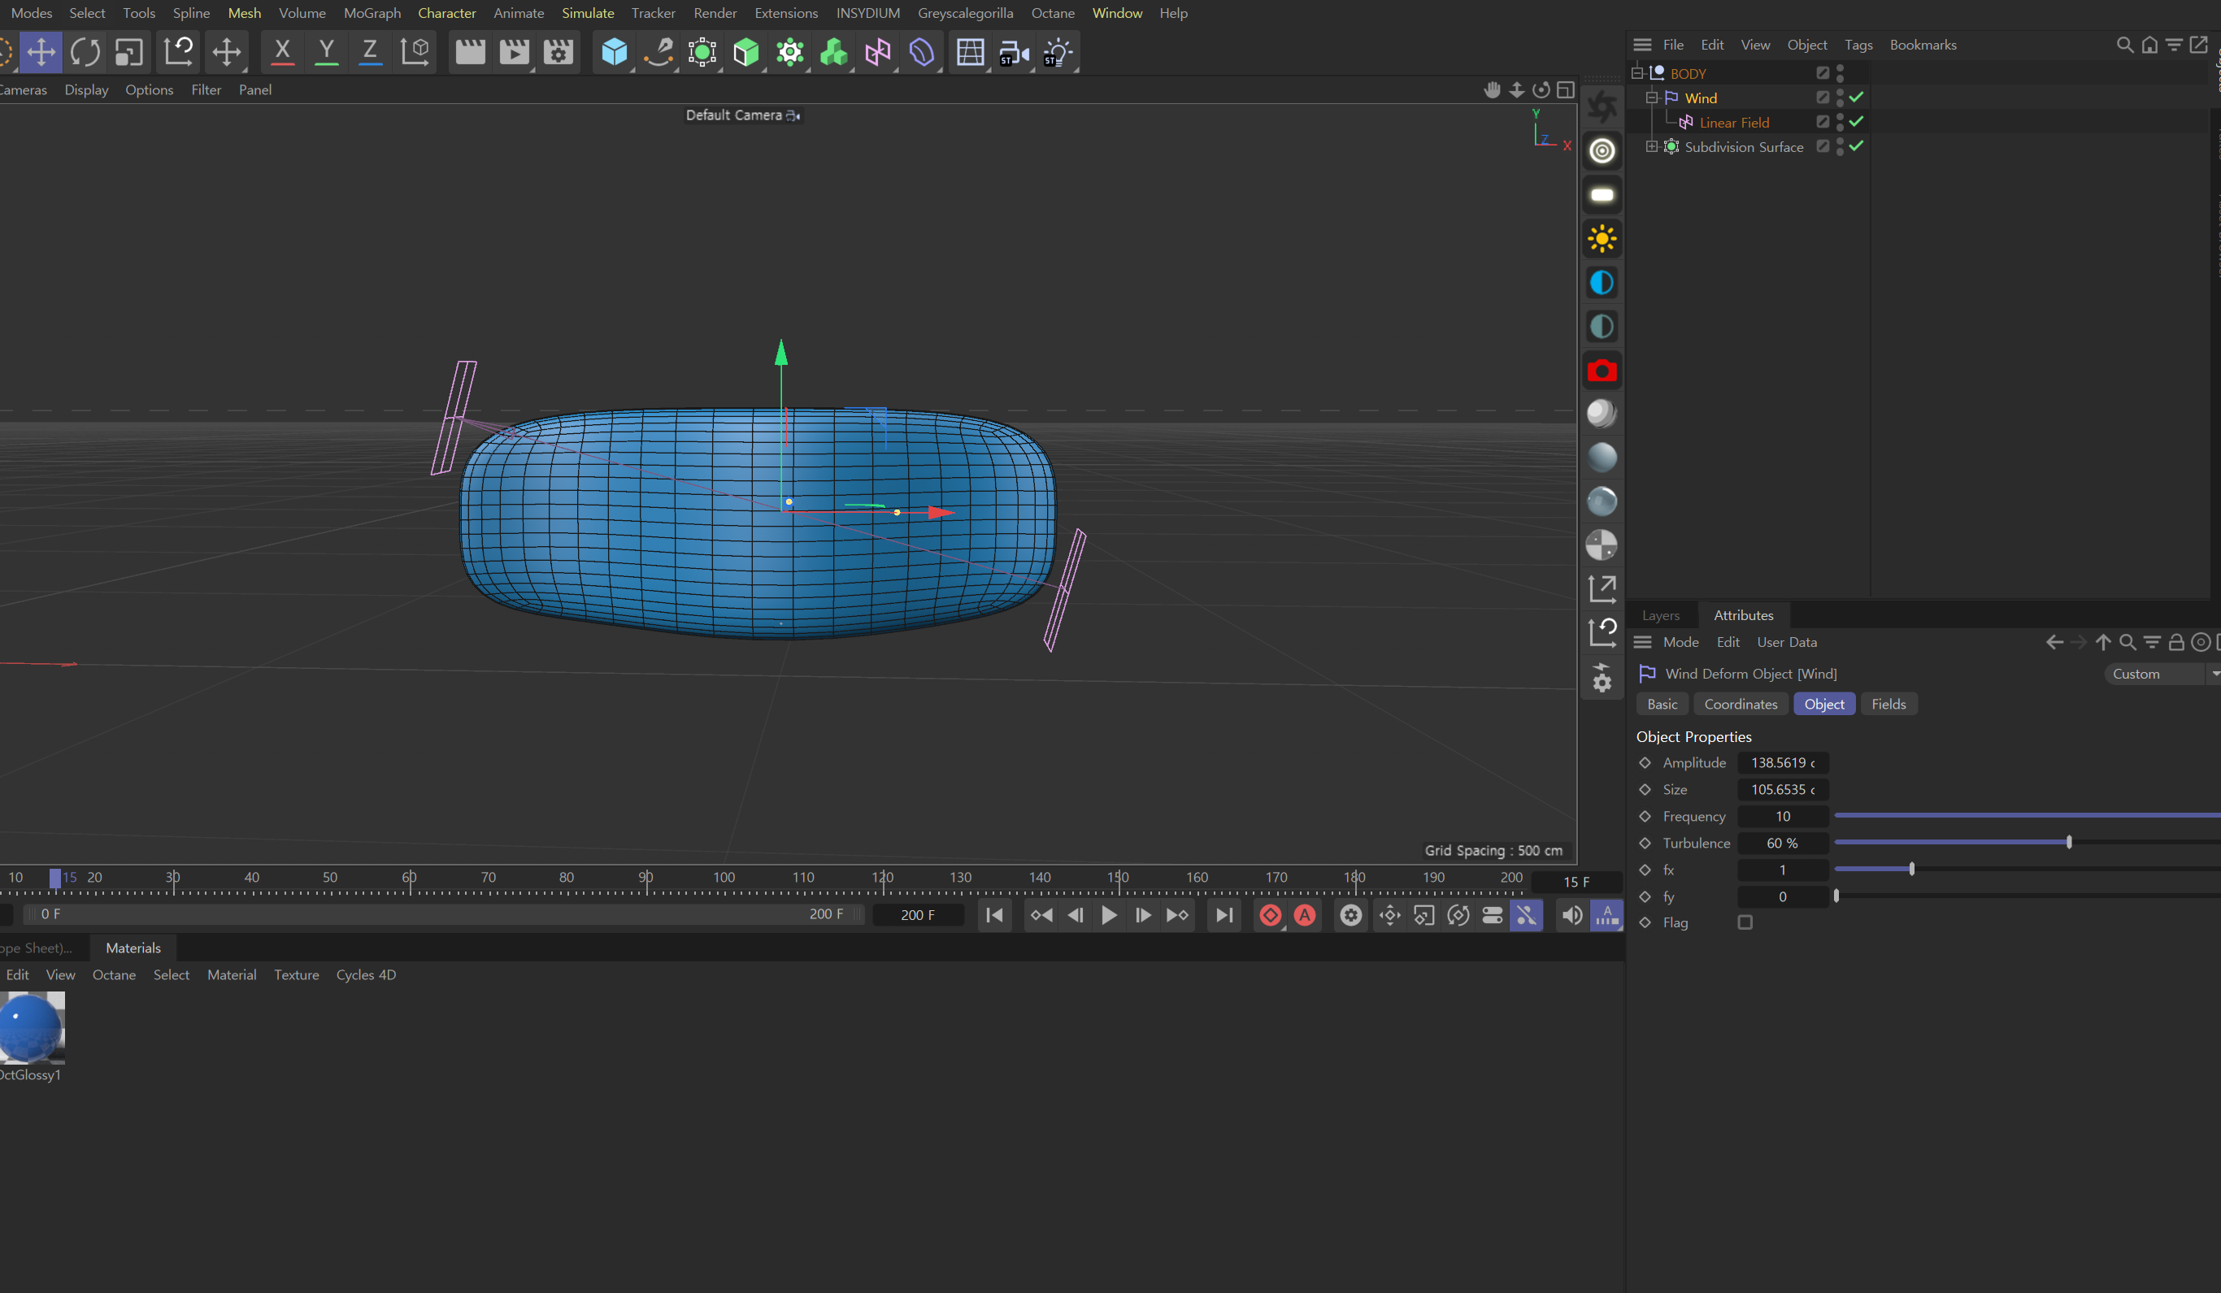Select the OctGlossy1 material thumbnail
The height and width of the screenshot is (1293, 2221).
pos(32,1027)
